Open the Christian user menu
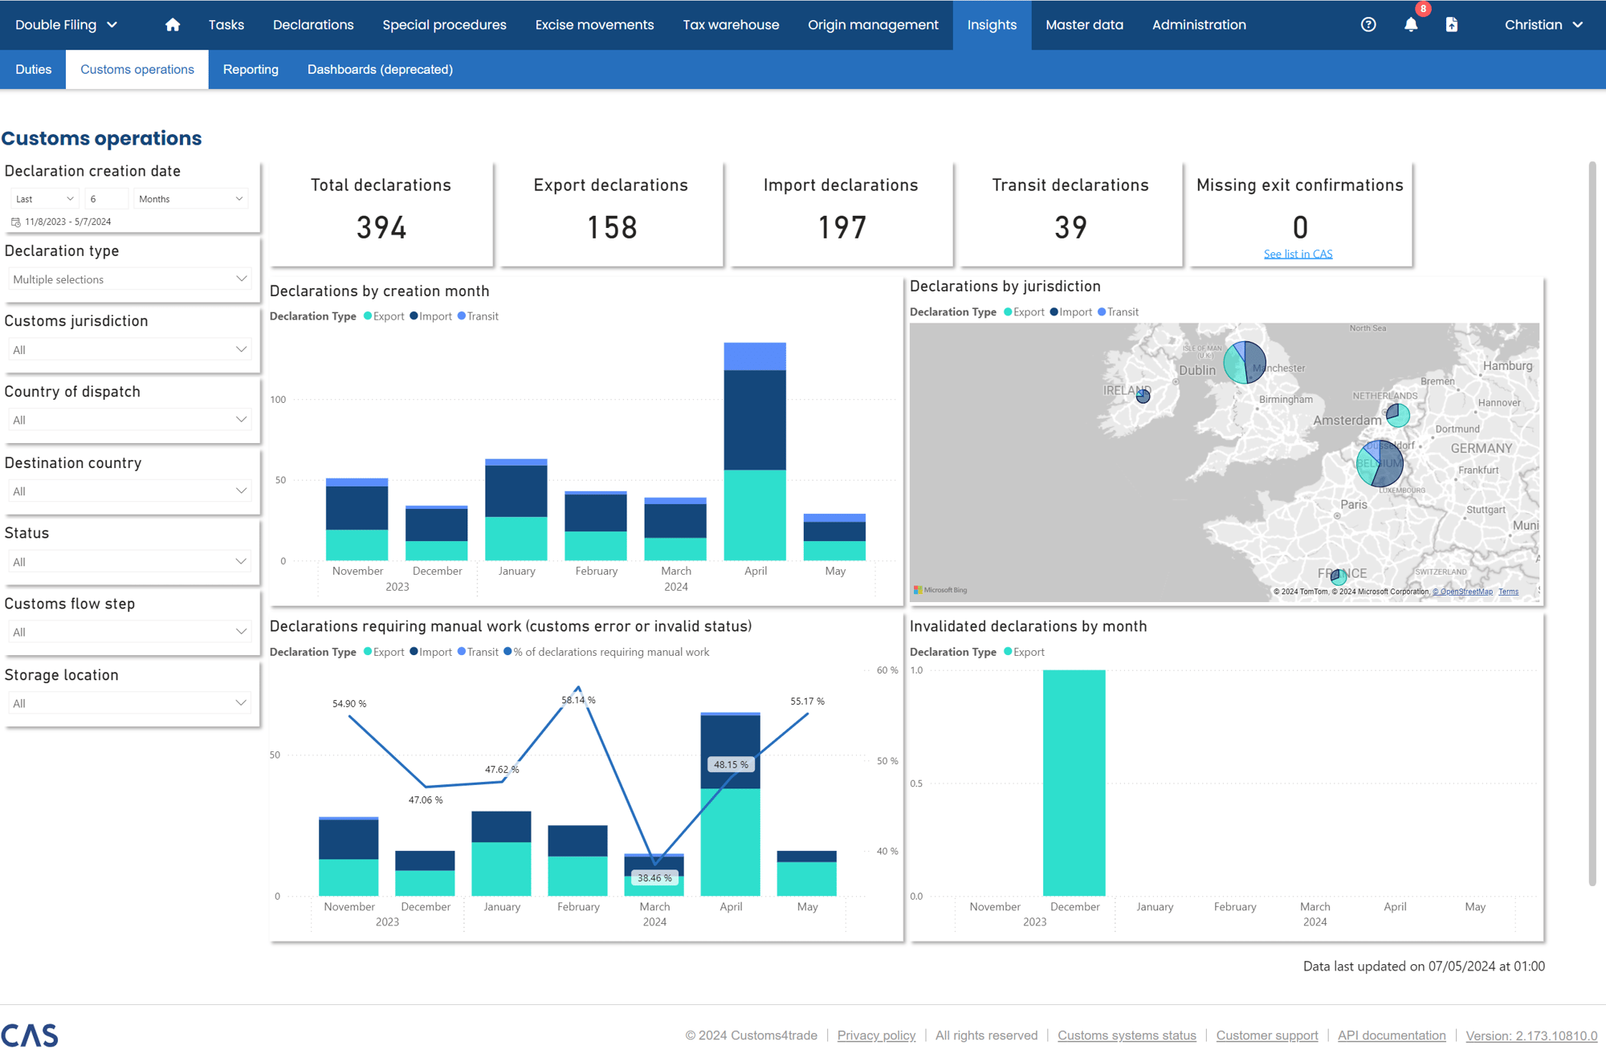 click(1543, 25)
